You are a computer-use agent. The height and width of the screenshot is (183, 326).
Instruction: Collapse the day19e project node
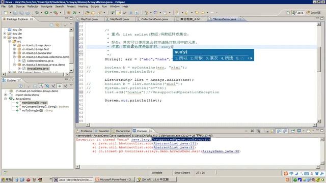(x=5, y=38)
